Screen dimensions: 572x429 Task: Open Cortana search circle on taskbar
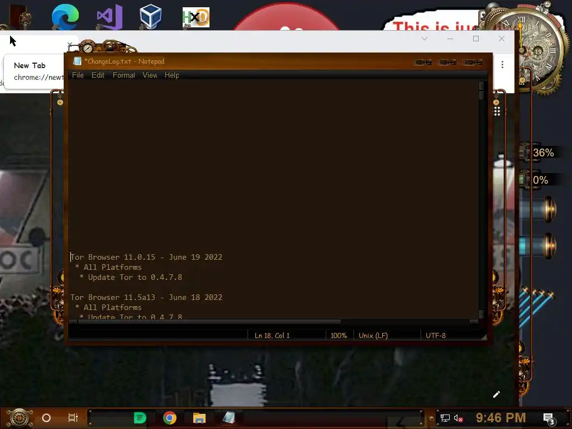46,418
